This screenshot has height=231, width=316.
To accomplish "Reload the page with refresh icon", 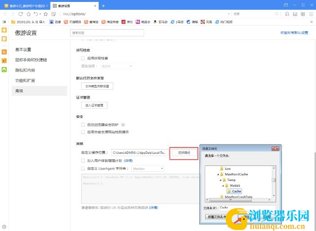I will 20,14.
